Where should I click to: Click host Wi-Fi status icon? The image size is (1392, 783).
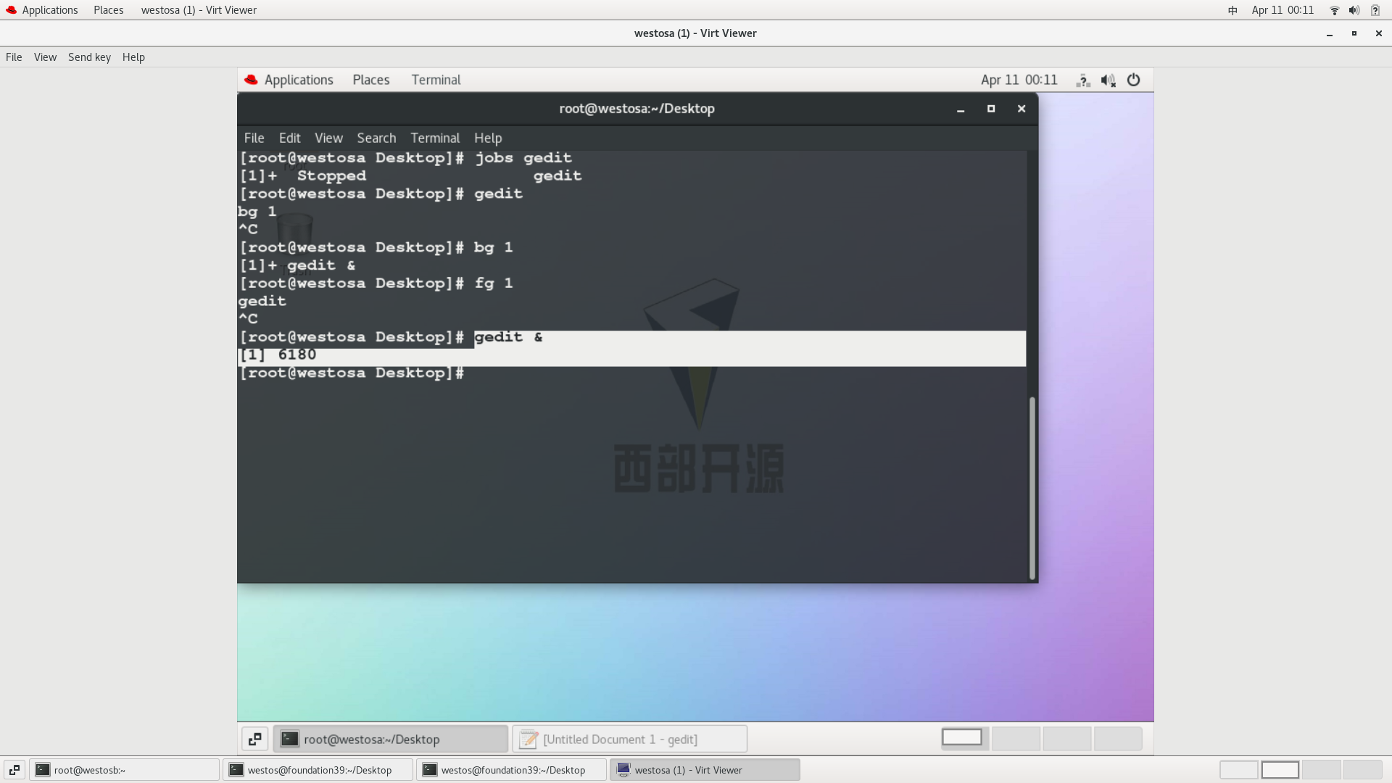click(1334, 10)
